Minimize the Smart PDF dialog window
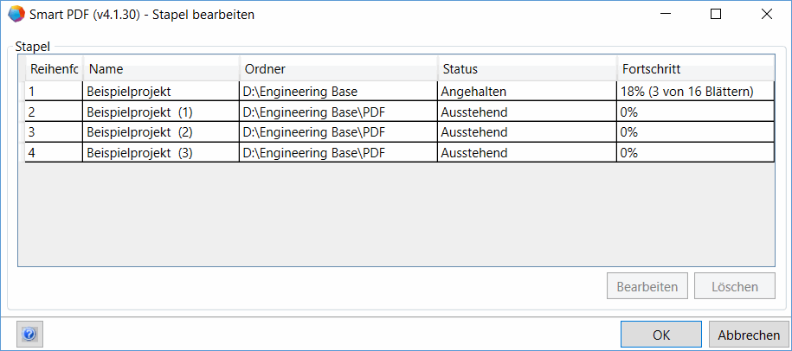 click(x=665, y=15)
